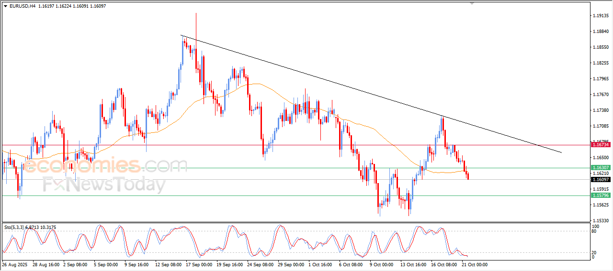
Task: Select the green 1.16307 price tag
Action: click(x=600, y=168)
